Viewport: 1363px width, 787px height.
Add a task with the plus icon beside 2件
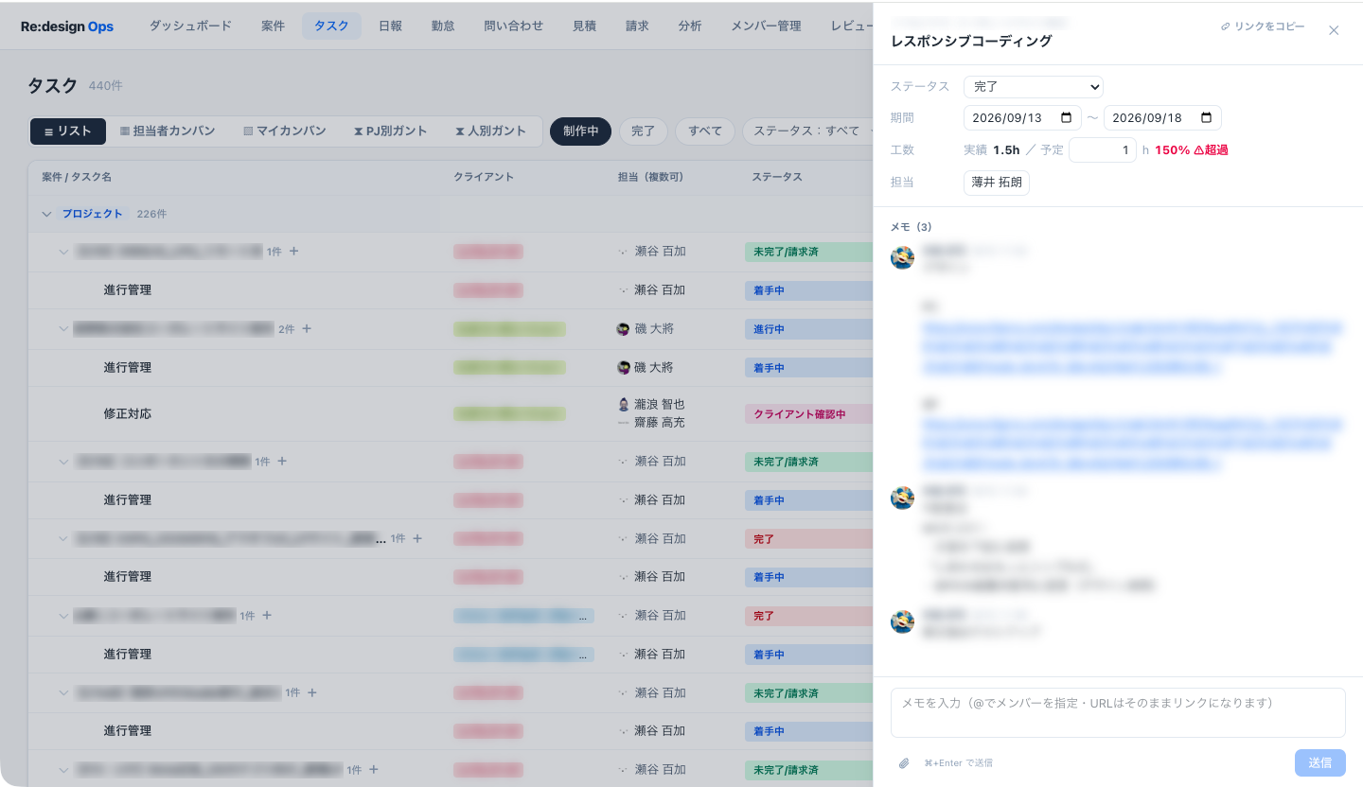tap(307, 329)
